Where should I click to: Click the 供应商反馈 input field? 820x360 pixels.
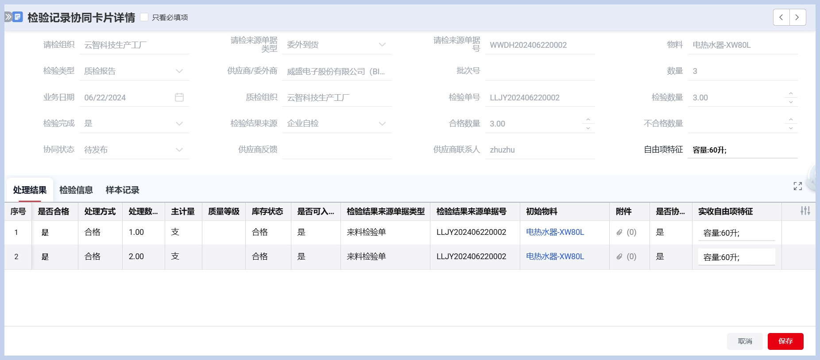click(x=337, y=150)
